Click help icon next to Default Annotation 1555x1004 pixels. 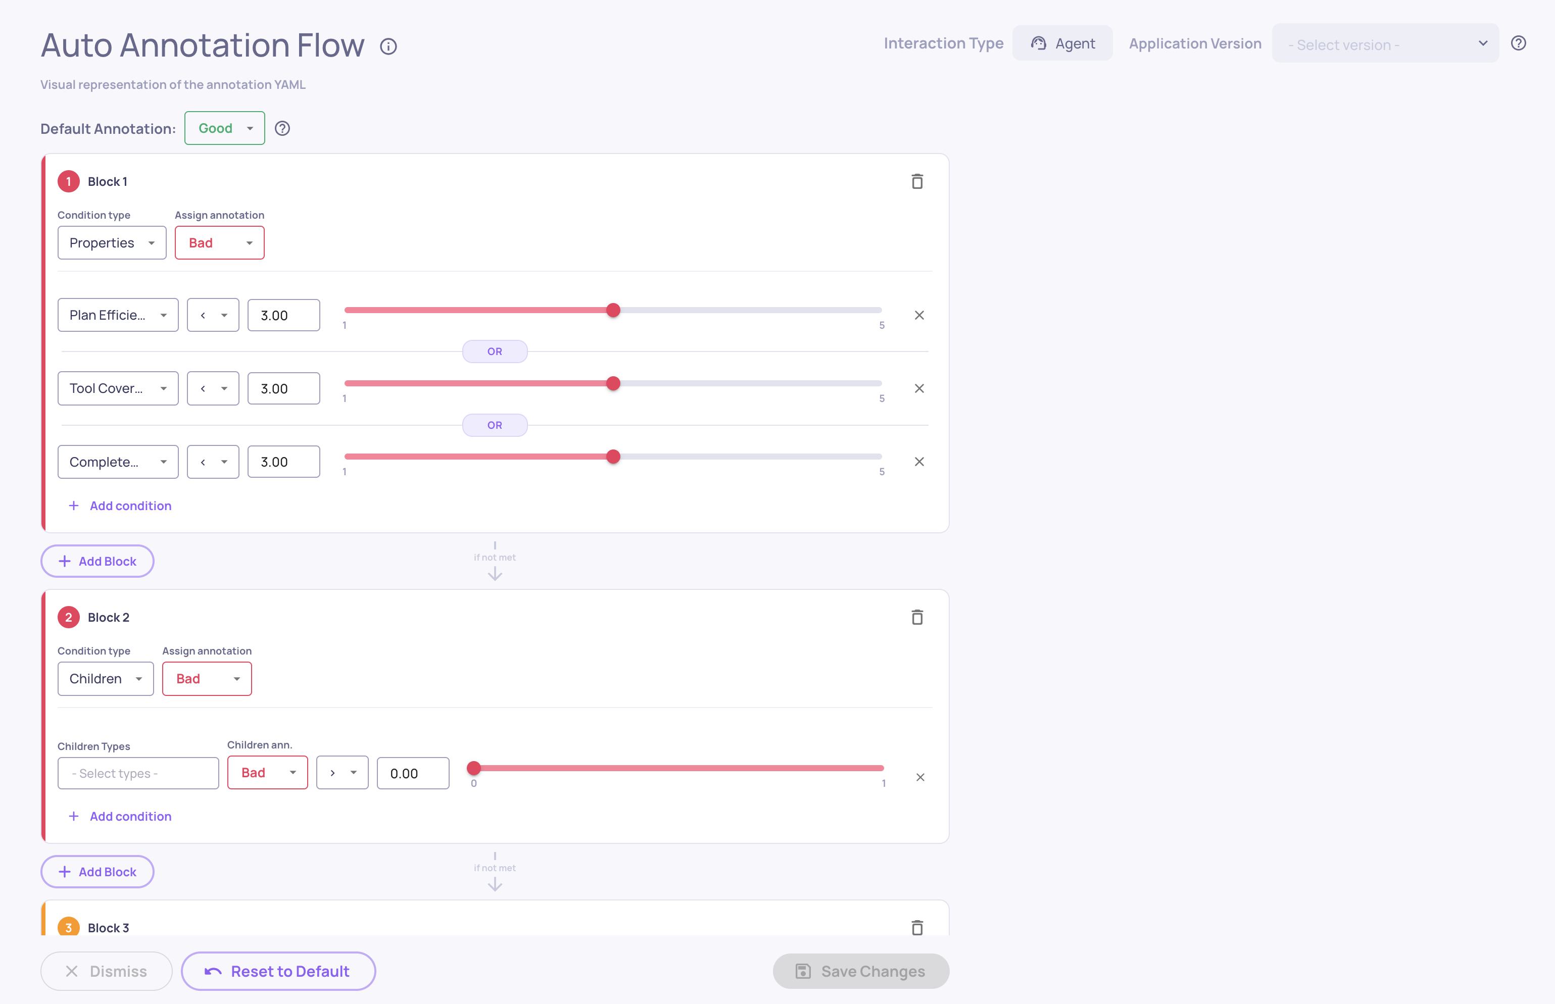[282, 128]
